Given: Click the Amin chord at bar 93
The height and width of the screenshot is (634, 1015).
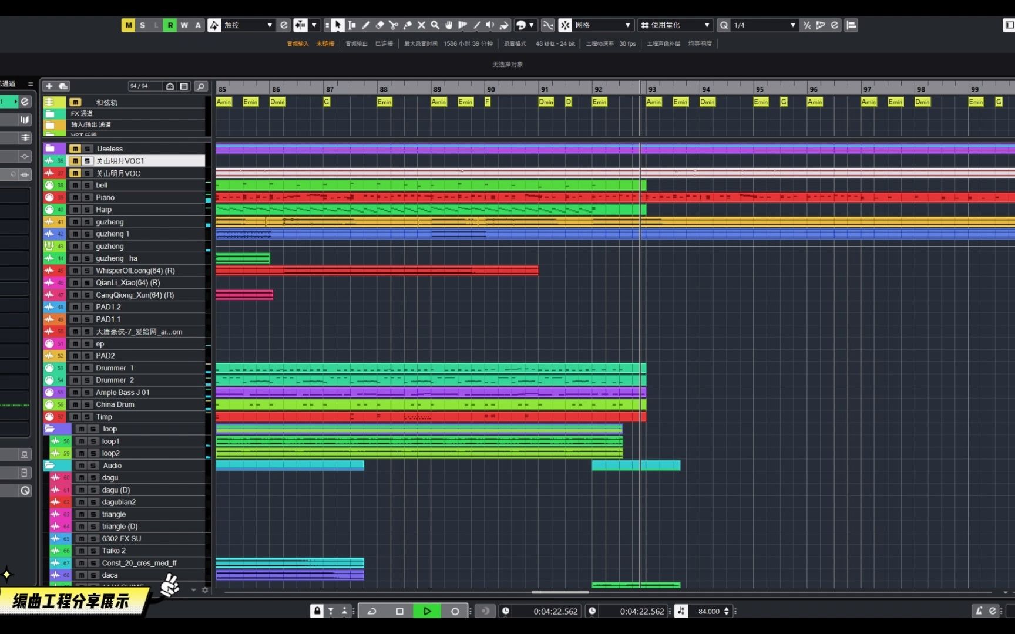Looking at the screenshot, I should [x=653, y=102].
